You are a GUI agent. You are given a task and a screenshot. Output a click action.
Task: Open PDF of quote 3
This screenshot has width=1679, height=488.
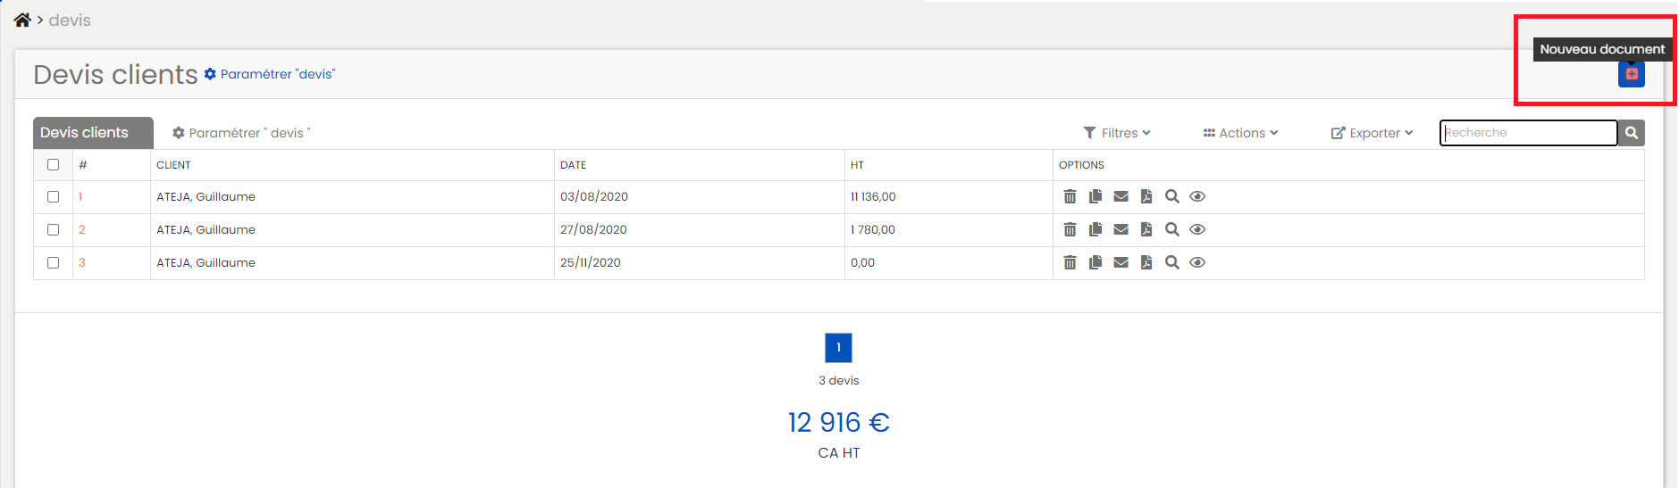1146,262
